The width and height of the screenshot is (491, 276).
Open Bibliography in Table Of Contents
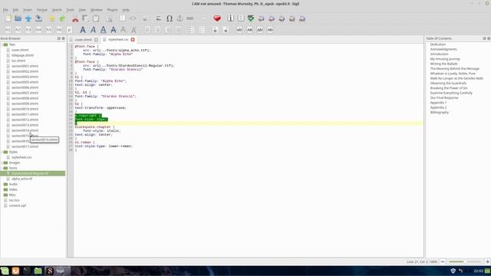click(440, 113)
